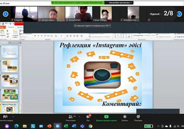Image resolution: width=184 pixels, height=129 pixels.
Task: Click the volume icon in system tray
Action: (x=175, y=126)
